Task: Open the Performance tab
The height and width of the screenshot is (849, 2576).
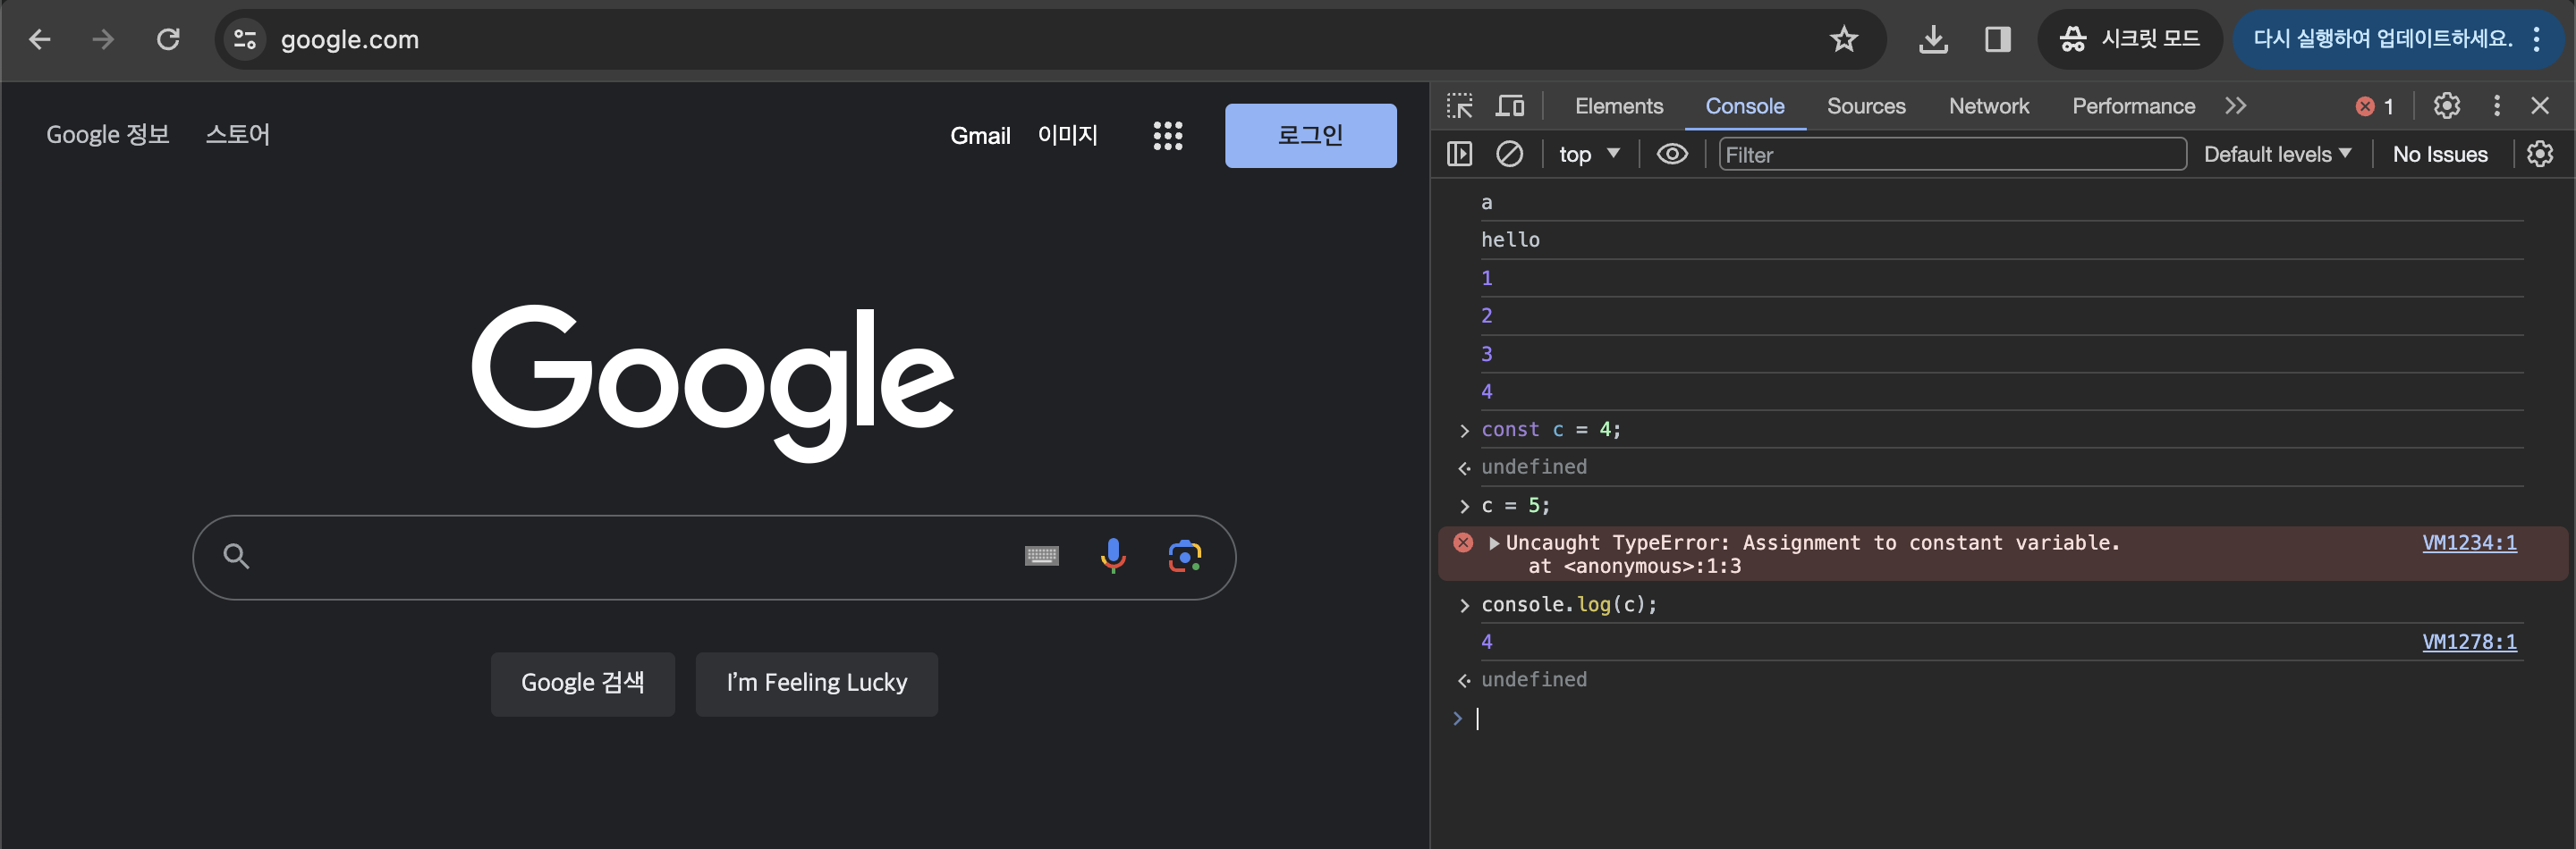Action: pyautogui.click(x=2133, y=105)
